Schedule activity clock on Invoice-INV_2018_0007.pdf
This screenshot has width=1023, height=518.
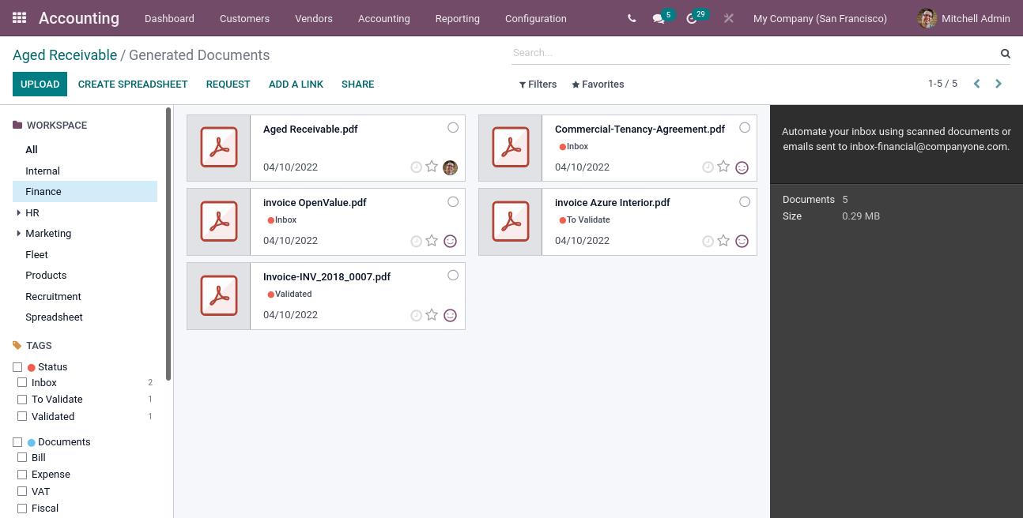pyautogui.click(x=416, y=316)
